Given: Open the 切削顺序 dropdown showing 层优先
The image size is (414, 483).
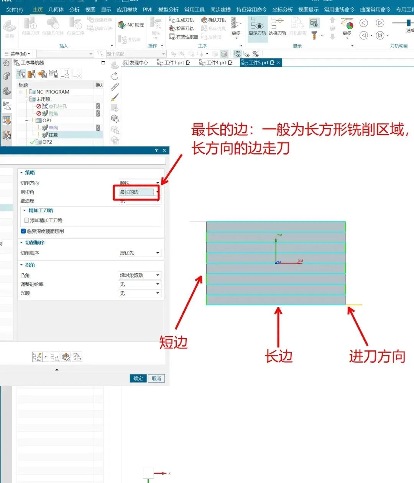Looking at the screenshot, I should (x=140, y=253).
